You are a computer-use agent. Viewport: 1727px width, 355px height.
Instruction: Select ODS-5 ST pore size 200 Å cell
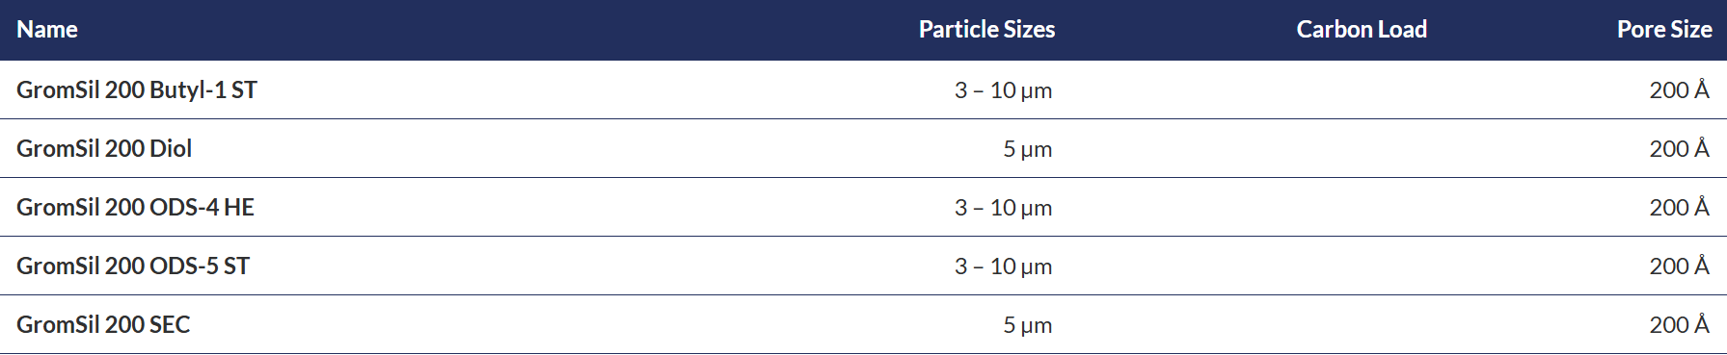[x=1679, y=266]
